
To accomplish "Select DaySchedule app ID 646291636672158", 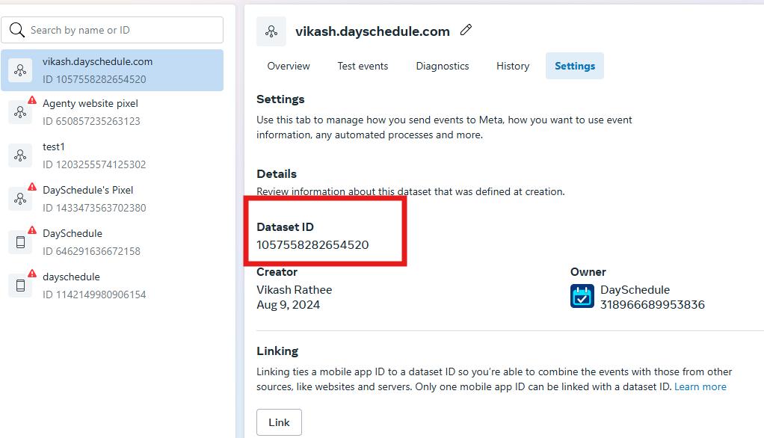I will [112, 242].
